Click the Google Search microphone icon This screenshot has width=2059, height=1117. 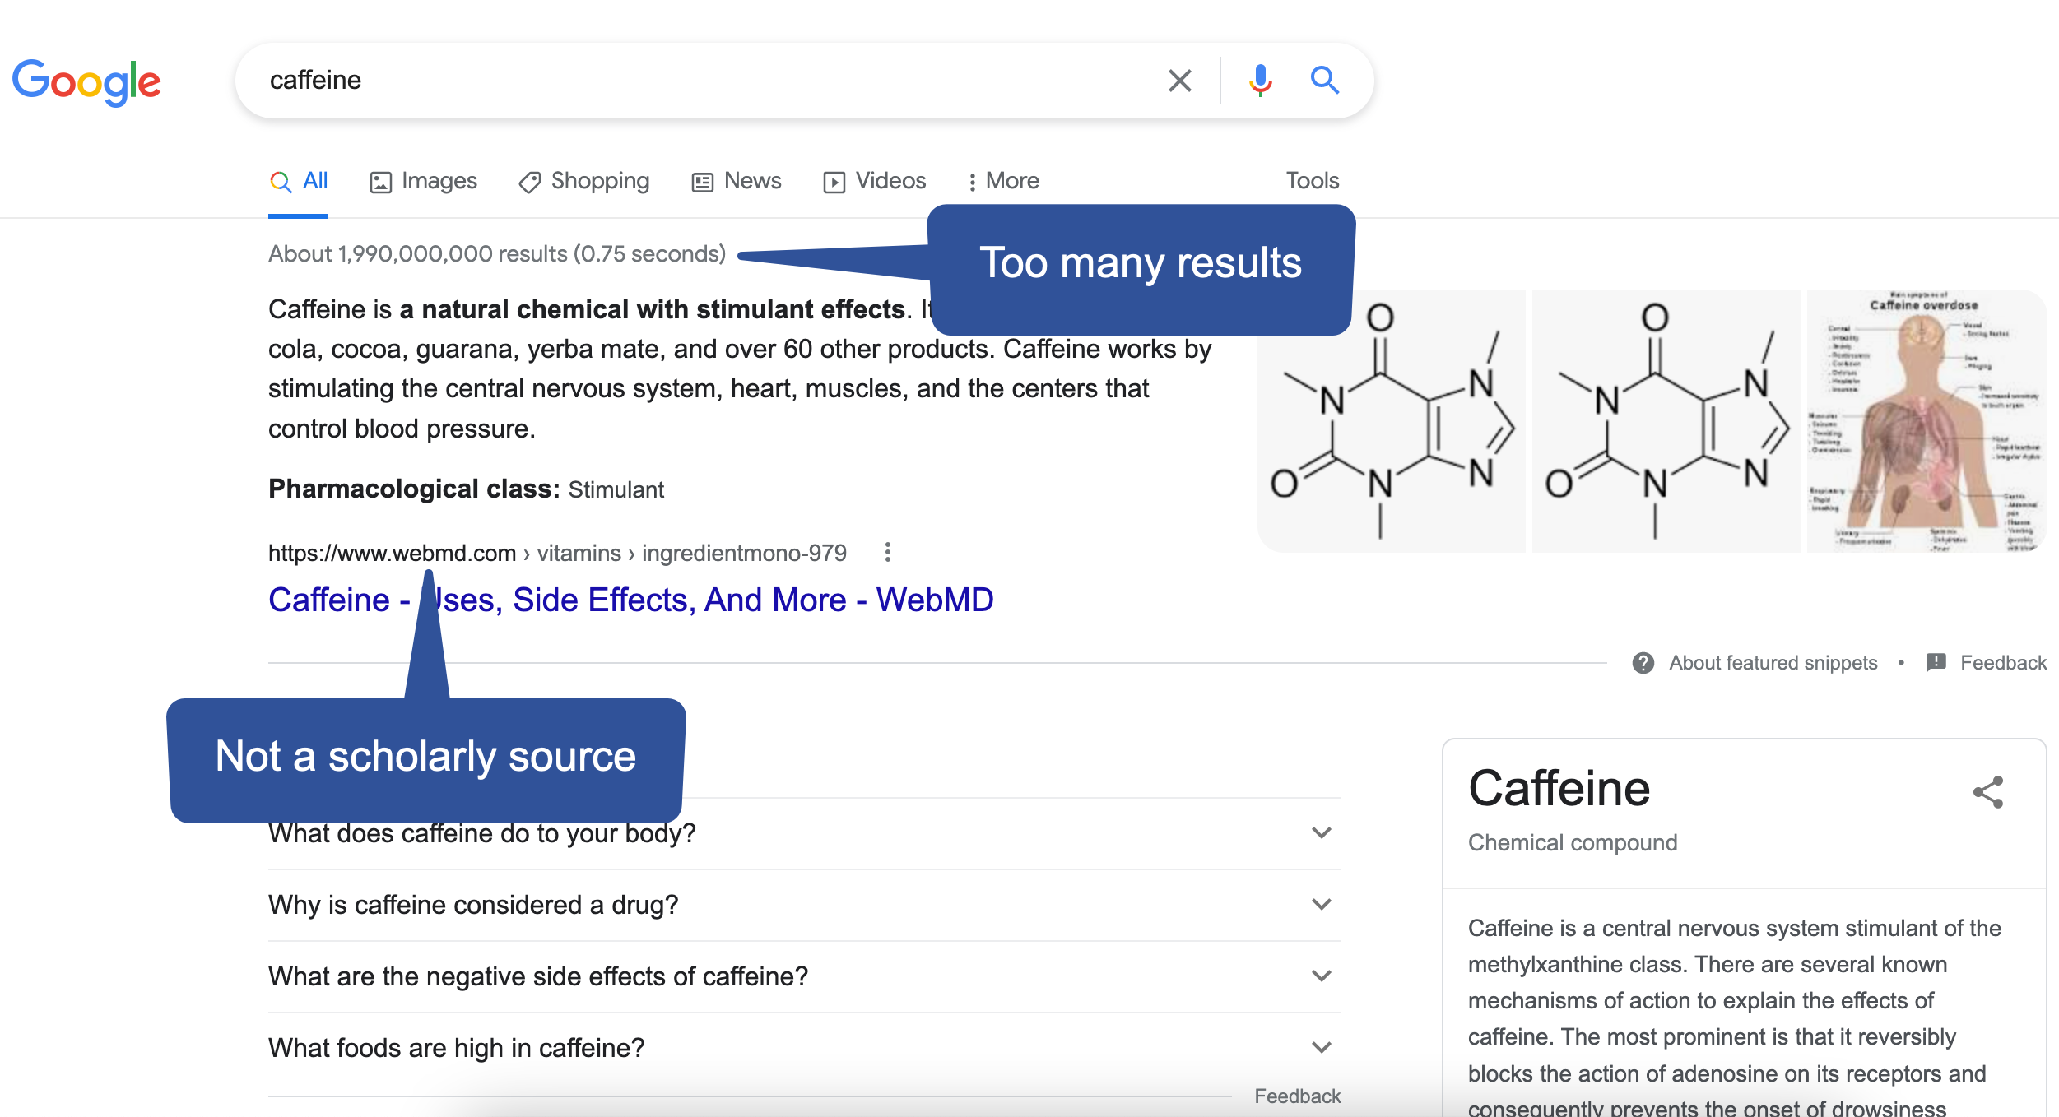click(x=1262, y=78)
